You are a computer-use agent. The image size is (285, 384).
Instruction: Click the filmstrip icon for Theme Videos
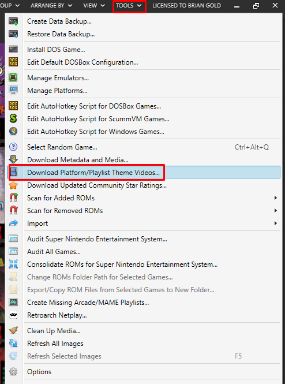tap(14, 173)
